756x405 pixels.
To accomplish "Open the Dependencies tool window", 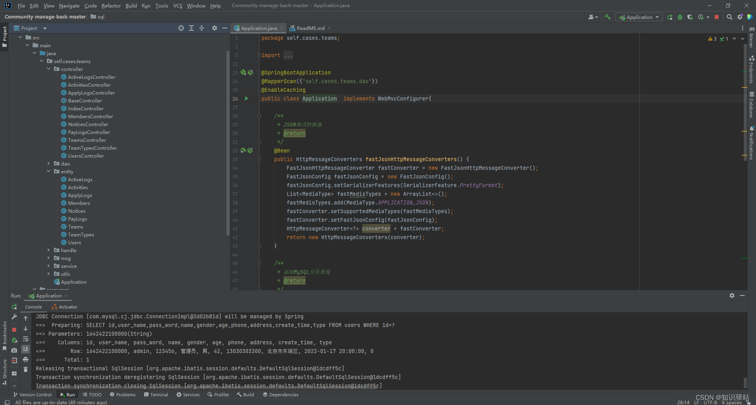I will coord(280,394).
